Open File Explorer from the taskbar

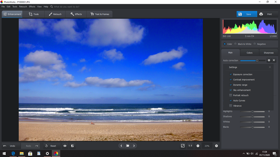coord(21,154)
